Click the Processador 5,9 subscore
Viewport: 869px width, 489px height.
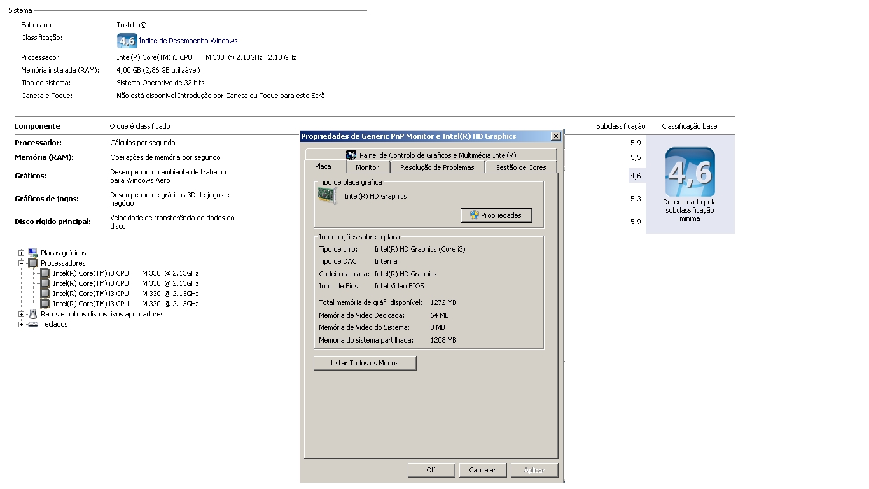636,143
